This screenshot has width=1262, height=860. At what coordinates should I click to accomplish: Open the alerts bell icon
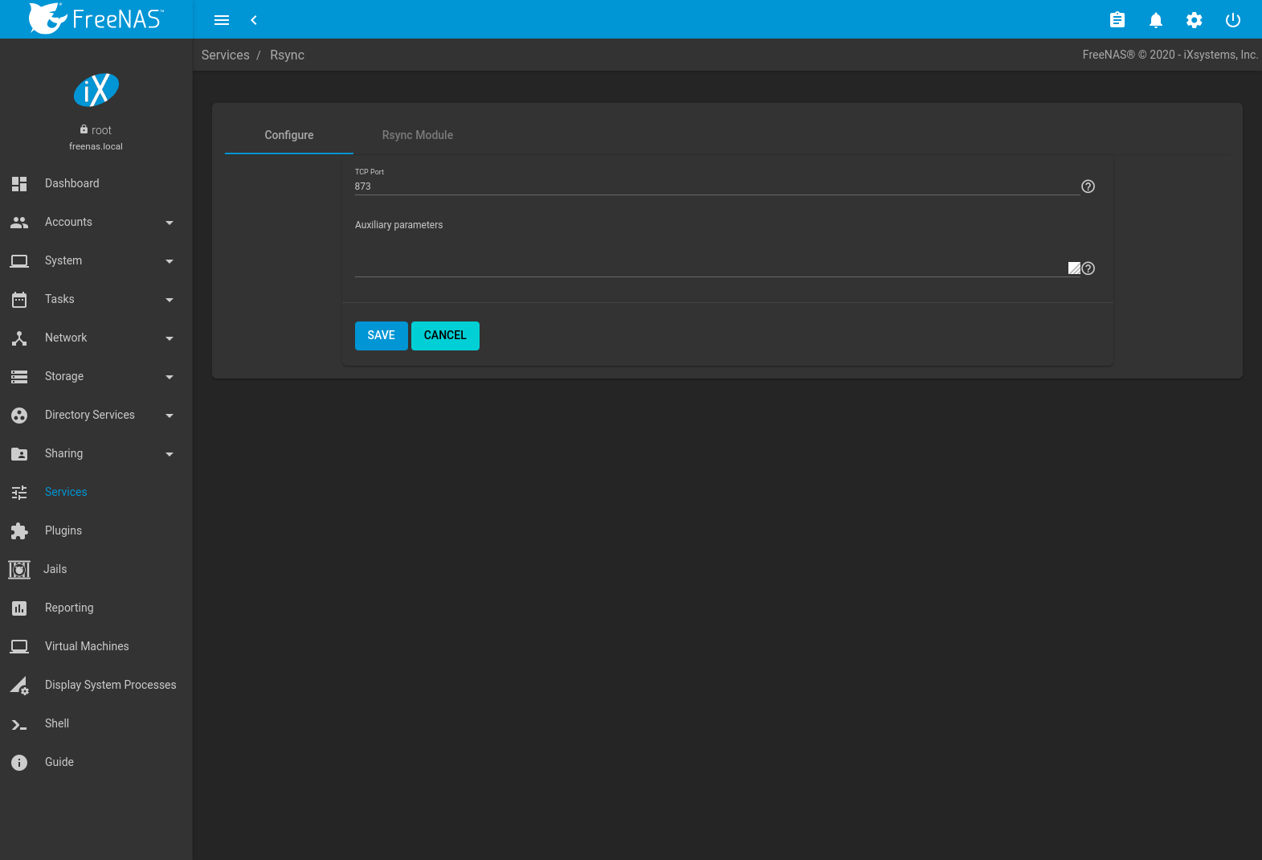point(1155,20)
